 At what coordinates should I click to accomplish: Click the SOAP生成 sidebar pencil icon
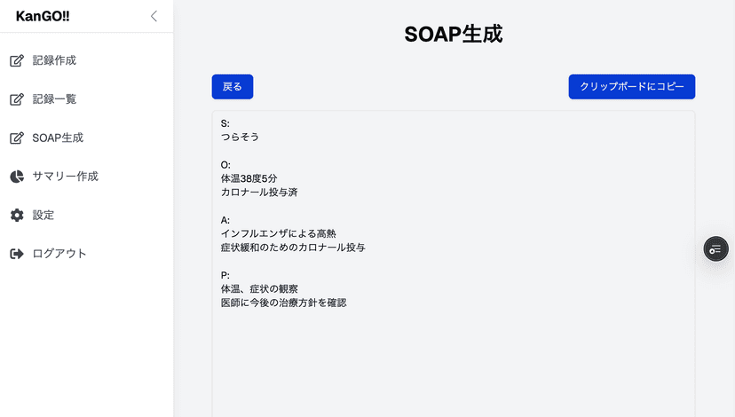(17, 138)
